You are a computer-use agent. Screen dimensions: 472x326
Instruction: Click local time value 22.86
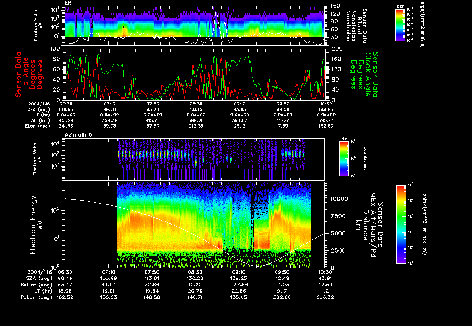(239, 291)
